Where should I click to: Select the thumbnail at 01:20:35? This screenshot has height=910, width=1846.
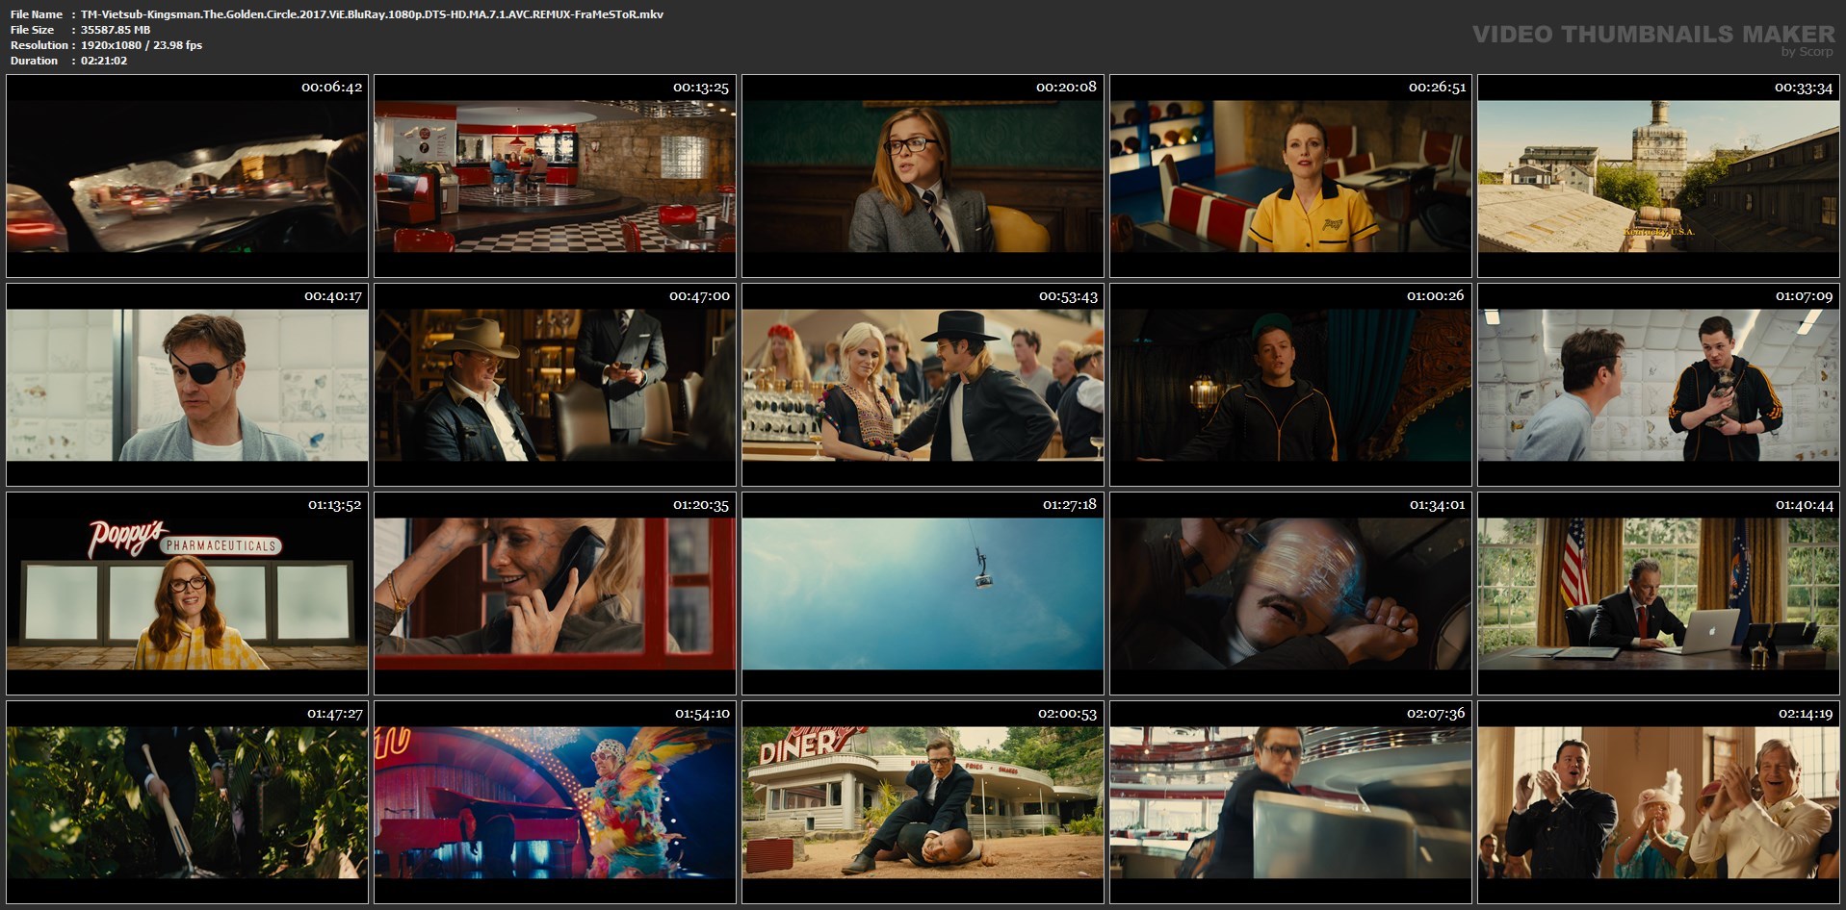[x=556, y=594]
